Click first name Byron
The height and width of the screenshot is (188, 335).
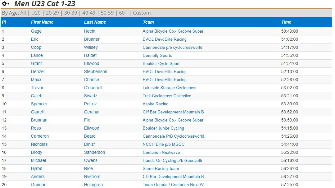coord(37,169)
